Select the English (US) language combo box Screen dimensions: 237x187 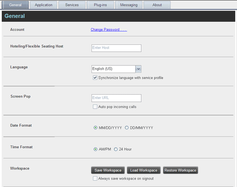point(116,69)
